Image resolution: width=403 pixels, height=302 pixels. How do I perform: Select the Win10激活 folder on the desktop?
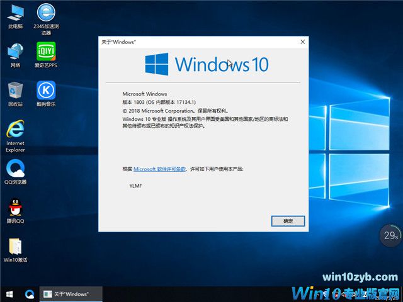[x=15, y=250]
